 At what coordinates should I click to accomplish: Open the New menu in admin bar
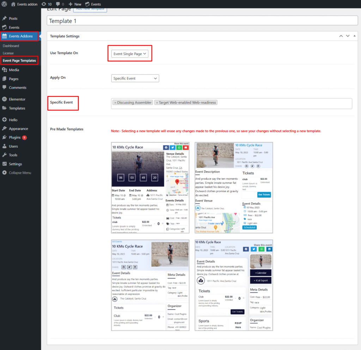(74, 4)
